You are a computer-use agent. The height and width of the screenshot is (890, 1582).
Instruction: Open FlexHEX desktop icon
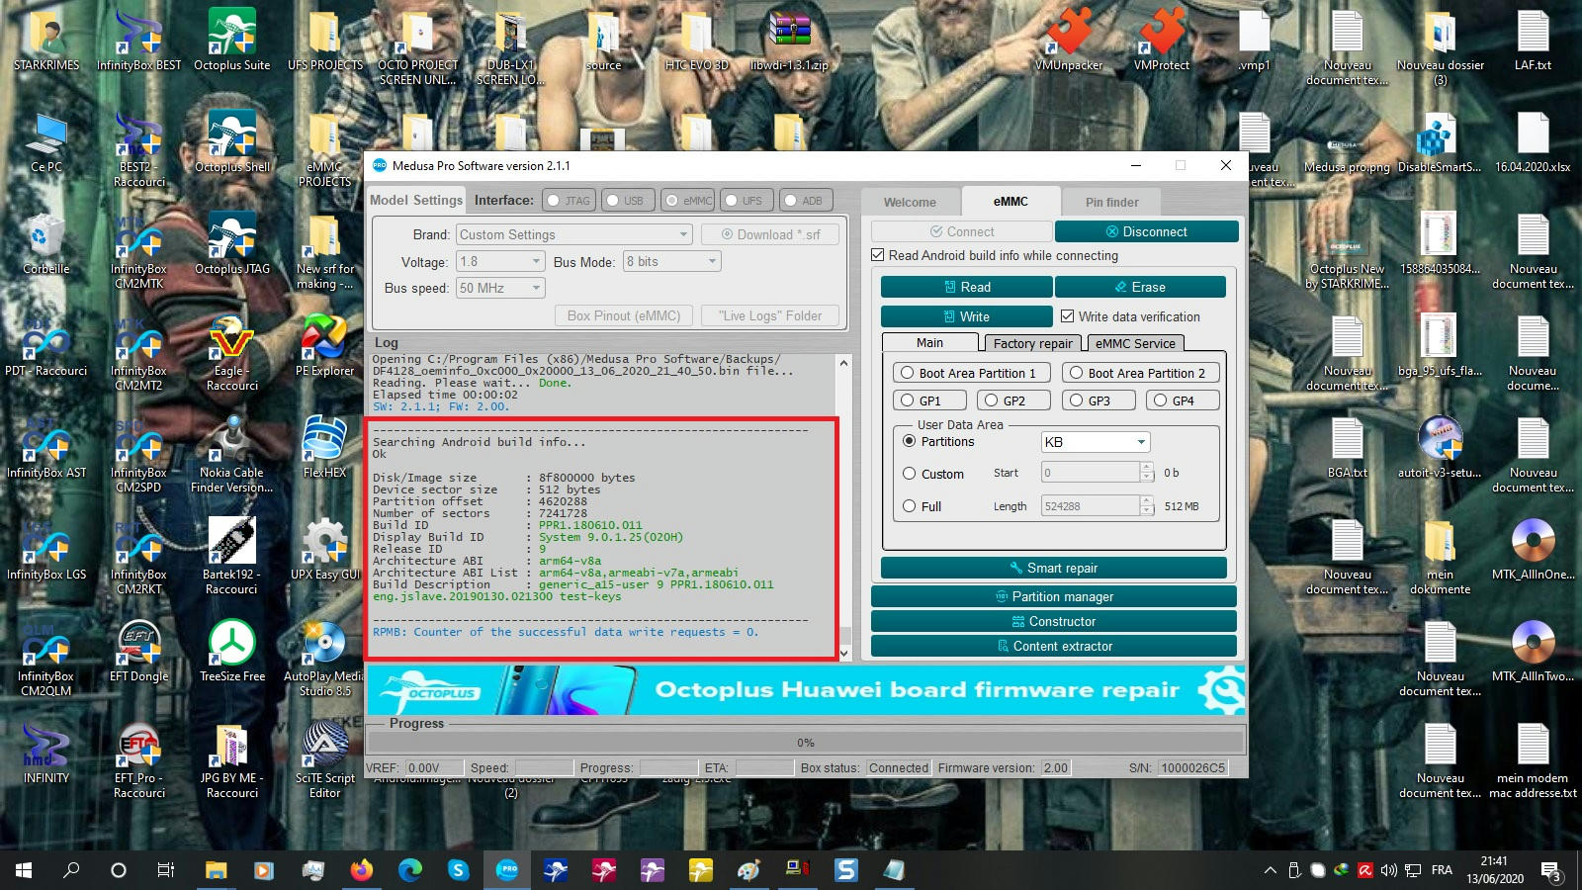pyautogui.click(x=324, y=445)
